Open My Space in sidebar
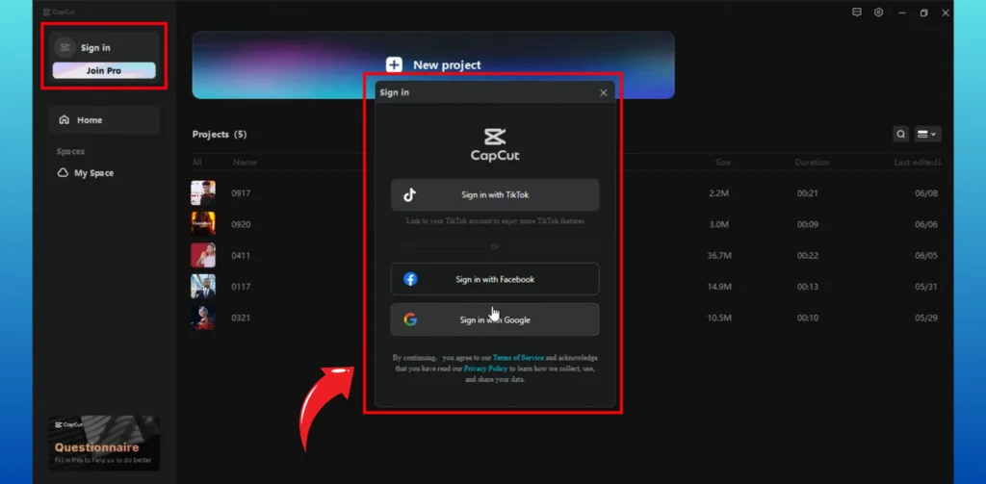 [86, 173]
